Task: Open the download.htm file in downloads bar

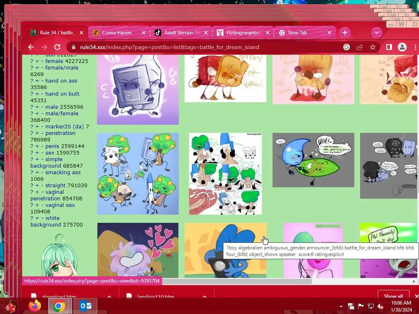Action: (59, 296)
